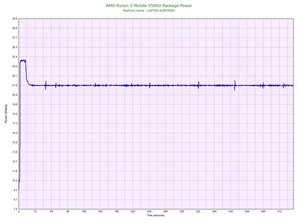
Task: Click the 8.1 y-axis tick value
Action: (16, 199)
